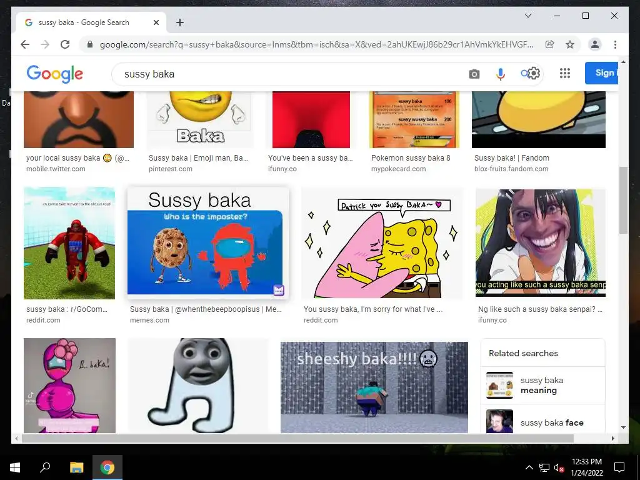Click the address bar URL

click(316, 44)
